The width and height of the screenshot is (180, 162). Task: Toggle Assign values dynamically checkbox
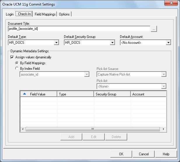[12, 57]
